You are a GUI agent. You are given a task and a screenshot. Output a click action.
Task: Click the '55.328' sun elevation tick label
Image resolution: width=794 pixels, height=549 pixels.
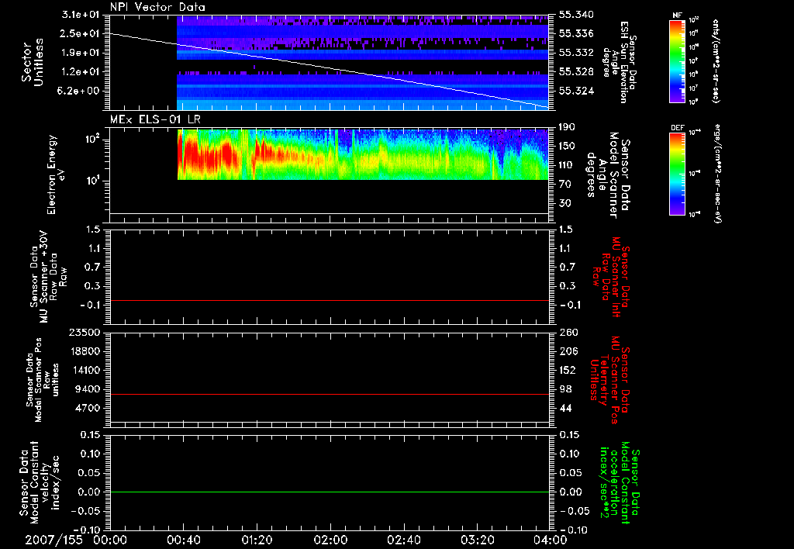click(576, 72)
